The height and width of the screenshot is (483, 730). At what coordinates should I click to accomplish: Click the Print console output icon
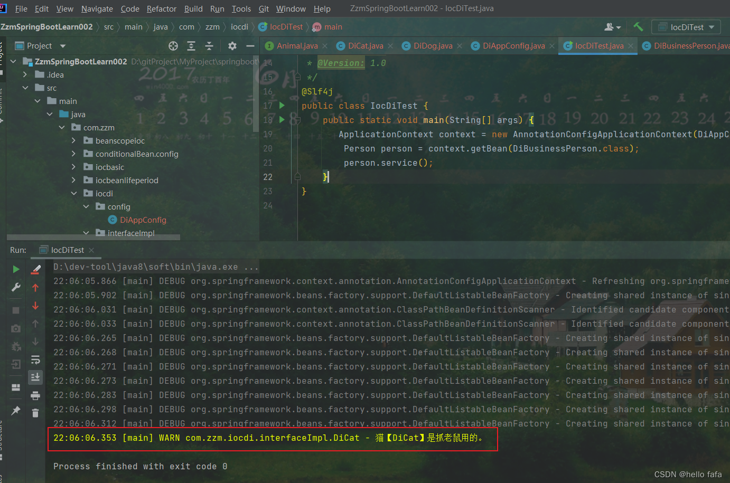click(35, 395)
